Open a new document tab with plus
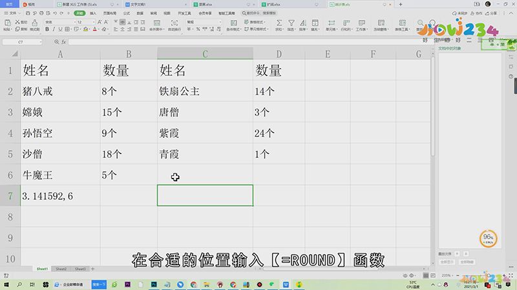This screenshot has width=517, height=290. pyautogui.click(x=400, y=5)
